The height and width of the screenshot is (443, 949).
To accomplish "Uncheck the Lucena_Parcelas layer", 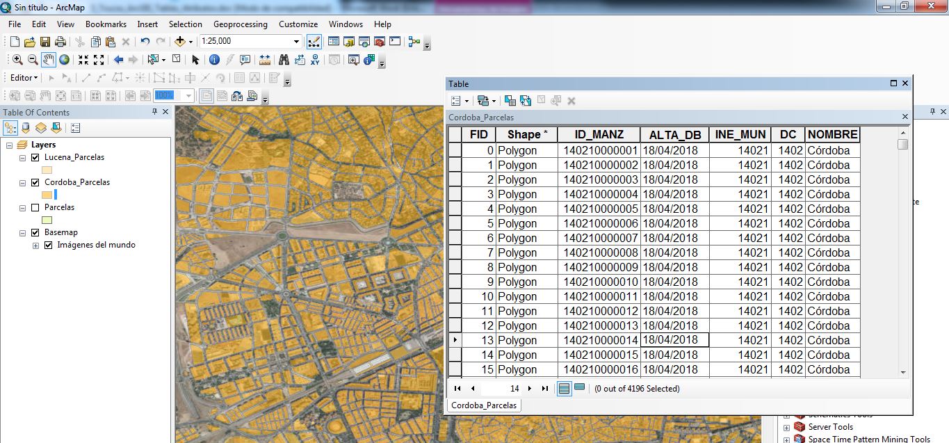I will point(35,157).
